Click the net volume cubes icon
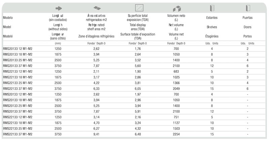Image resolution: width=269 pixels, height=141 pixels. point(177,8)
